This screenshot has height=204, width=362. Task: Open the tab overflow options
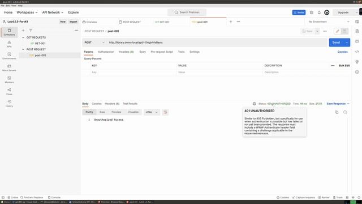[x=238, y=22]
